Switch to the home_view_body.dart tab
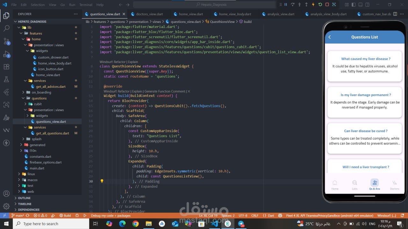This screenshot has height=229, width=408. (235, 14)
